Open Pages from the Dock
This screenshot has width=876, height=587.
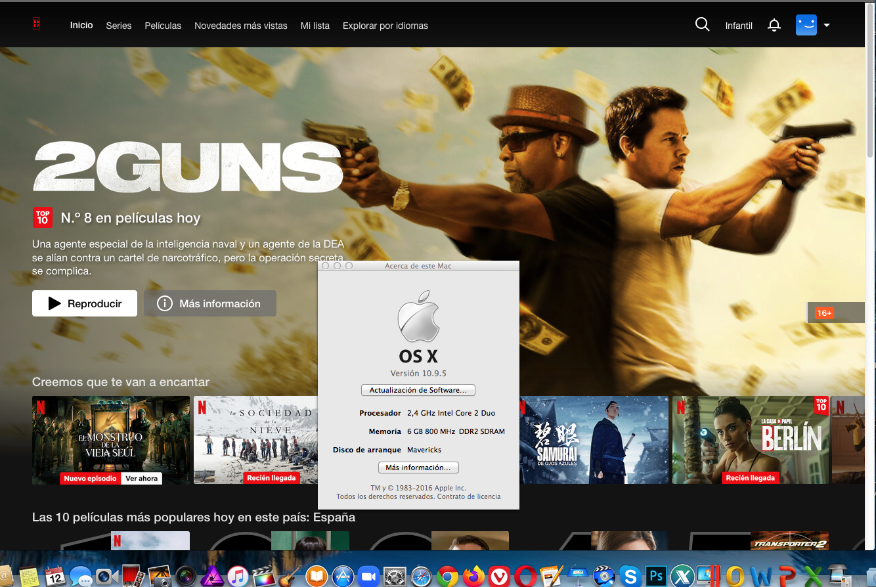click(x=552, y=575)
